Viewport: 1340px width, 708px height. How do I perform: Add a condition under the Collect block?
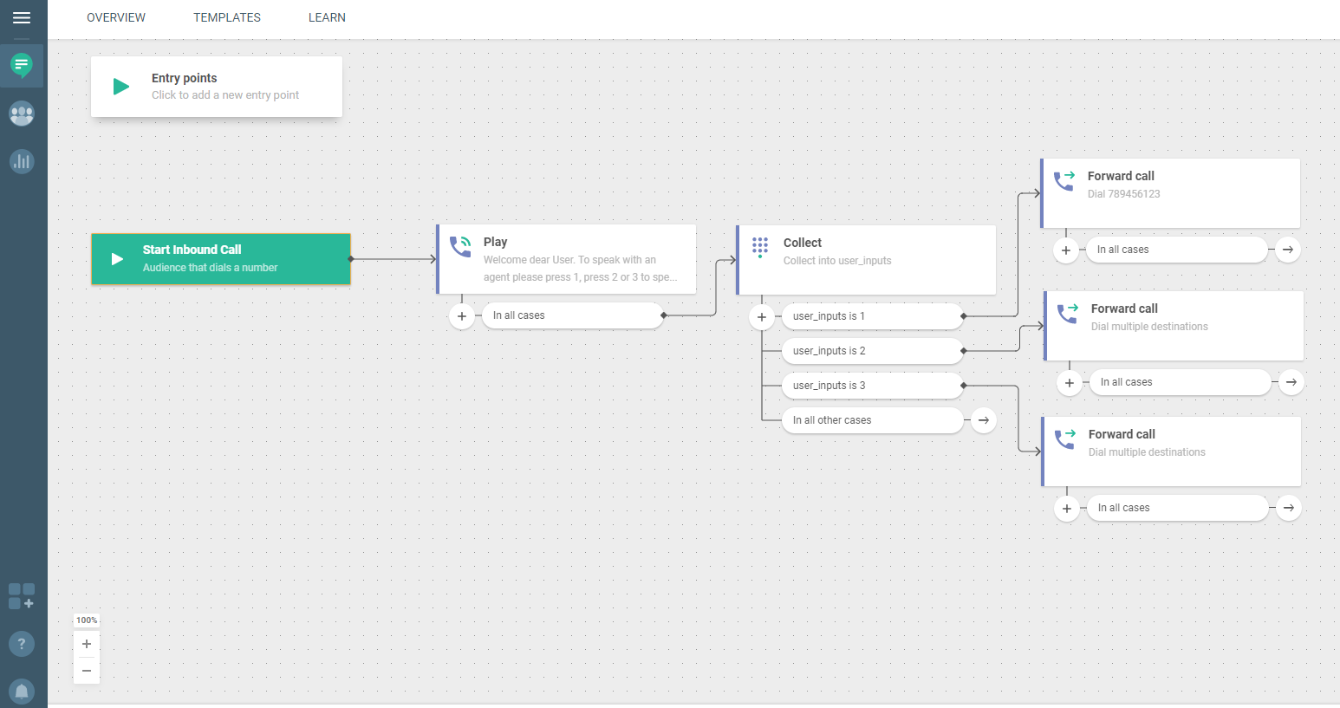coord(762,317)
